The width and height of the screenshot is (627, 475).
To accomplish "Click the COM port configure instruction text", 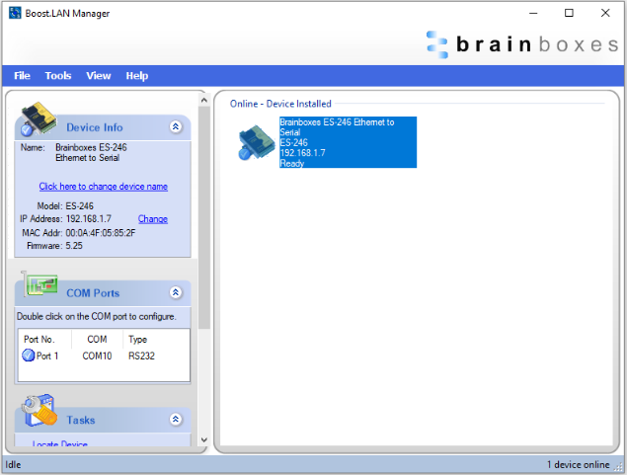I will tap(96, 316).
